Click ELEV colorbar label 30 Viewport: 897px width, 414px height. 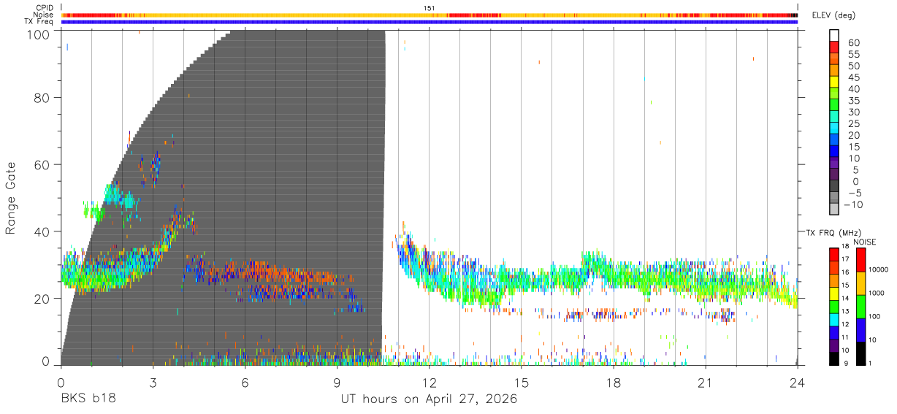(x=854, y=112)
